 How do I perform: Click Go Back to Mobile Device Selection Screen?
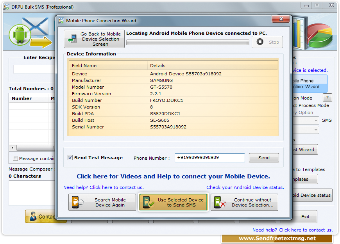94,39
